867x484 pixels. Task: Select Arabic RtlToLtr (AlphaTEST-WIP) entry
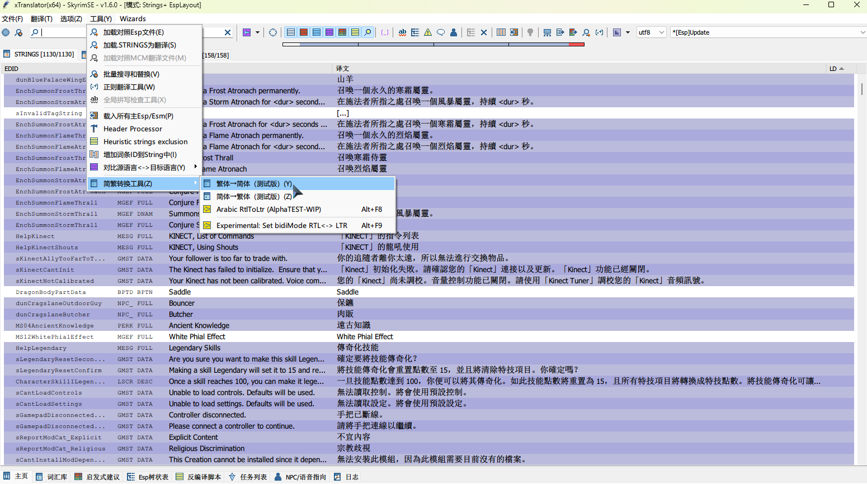click(298, 210)
